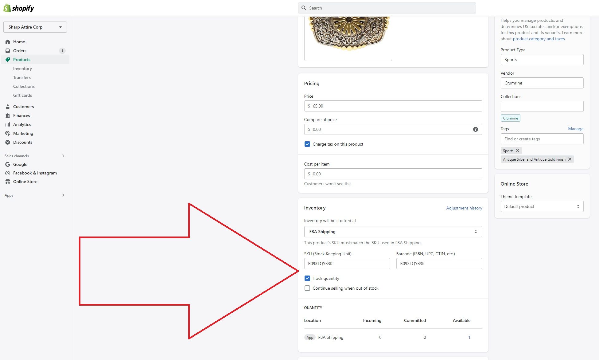Click the Barcode input field
The image size is (599, 360).
(x=439, y=264)
